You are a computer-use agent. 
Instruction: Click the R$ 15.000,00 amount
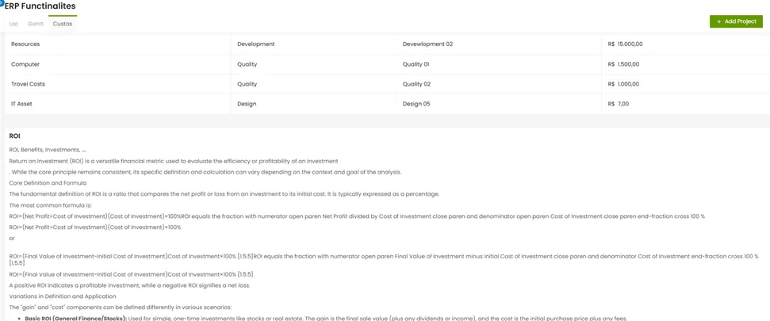(625, 44)
